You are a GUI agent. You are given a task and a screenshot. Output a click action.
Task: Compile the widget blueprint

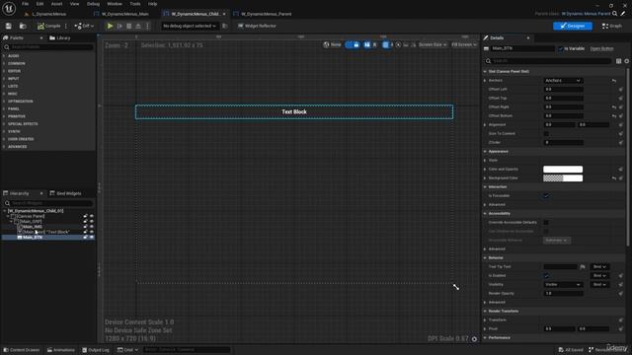pyautogui.click(x=48, y=27)
